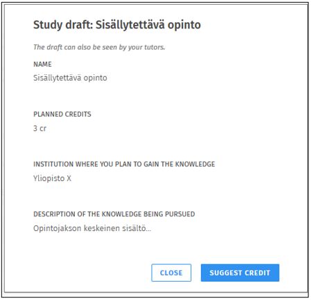Click the PLANNED CREDITS label

pyautogui.click(x=62, y=114)
